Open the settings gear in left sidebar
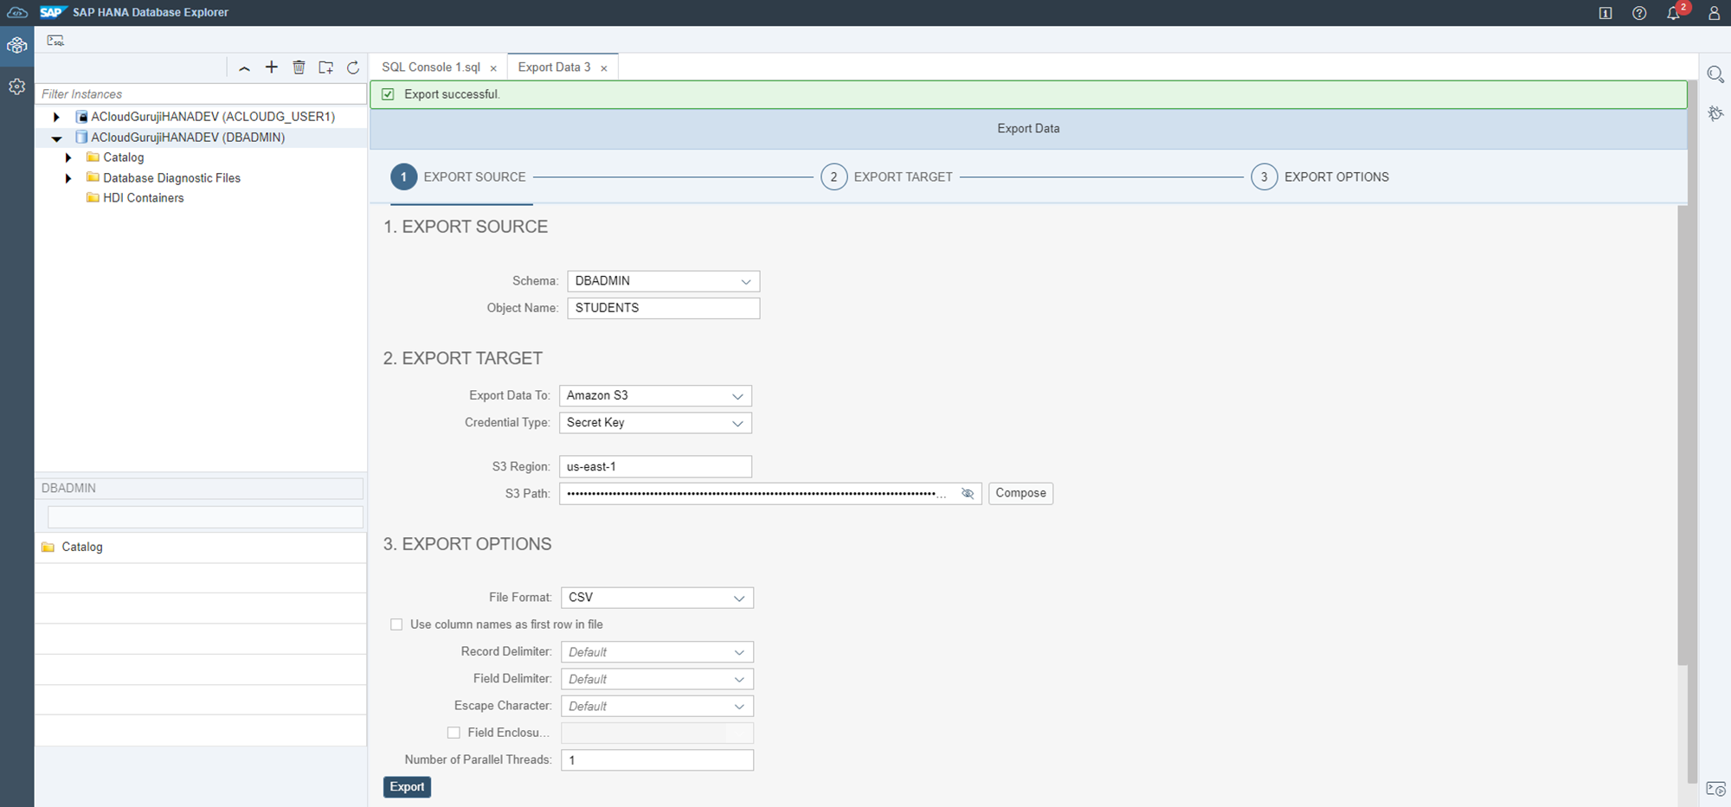 [16, 86]
